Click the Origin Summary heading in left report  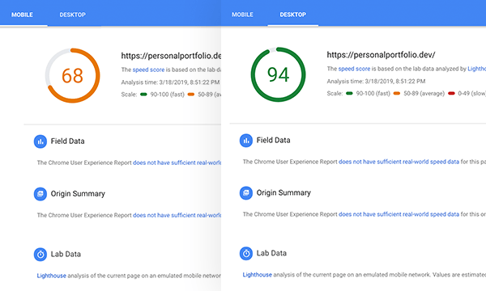click(x=78, y=194)
